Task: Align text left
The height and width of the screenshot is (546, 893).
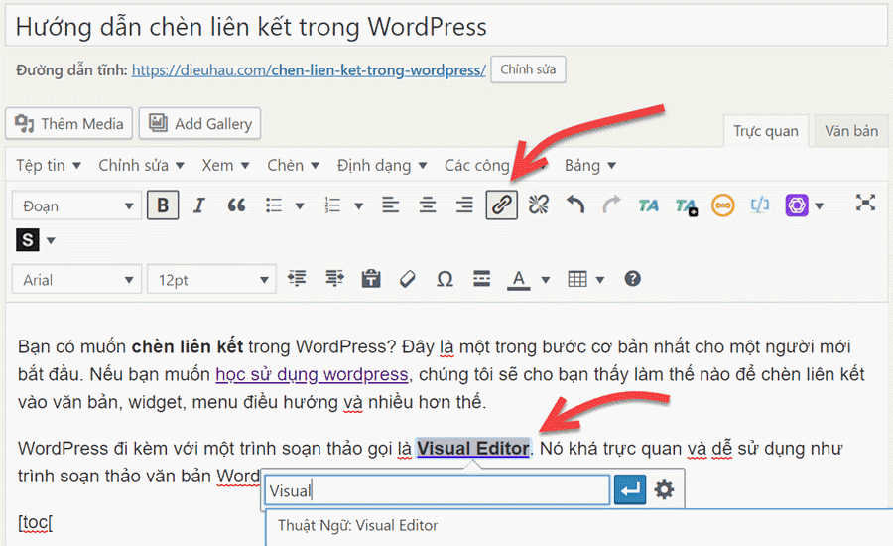Action: tap(390, 205)
